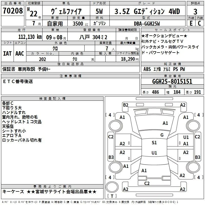Click 保証書 in later-shipped parts
This screenshot has height=205, width=205.
tap(9, 69)
